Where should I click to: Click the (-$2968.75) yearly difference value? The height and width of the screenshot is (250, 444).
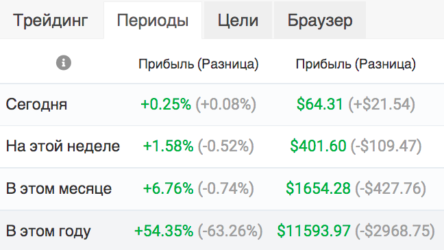395,231
